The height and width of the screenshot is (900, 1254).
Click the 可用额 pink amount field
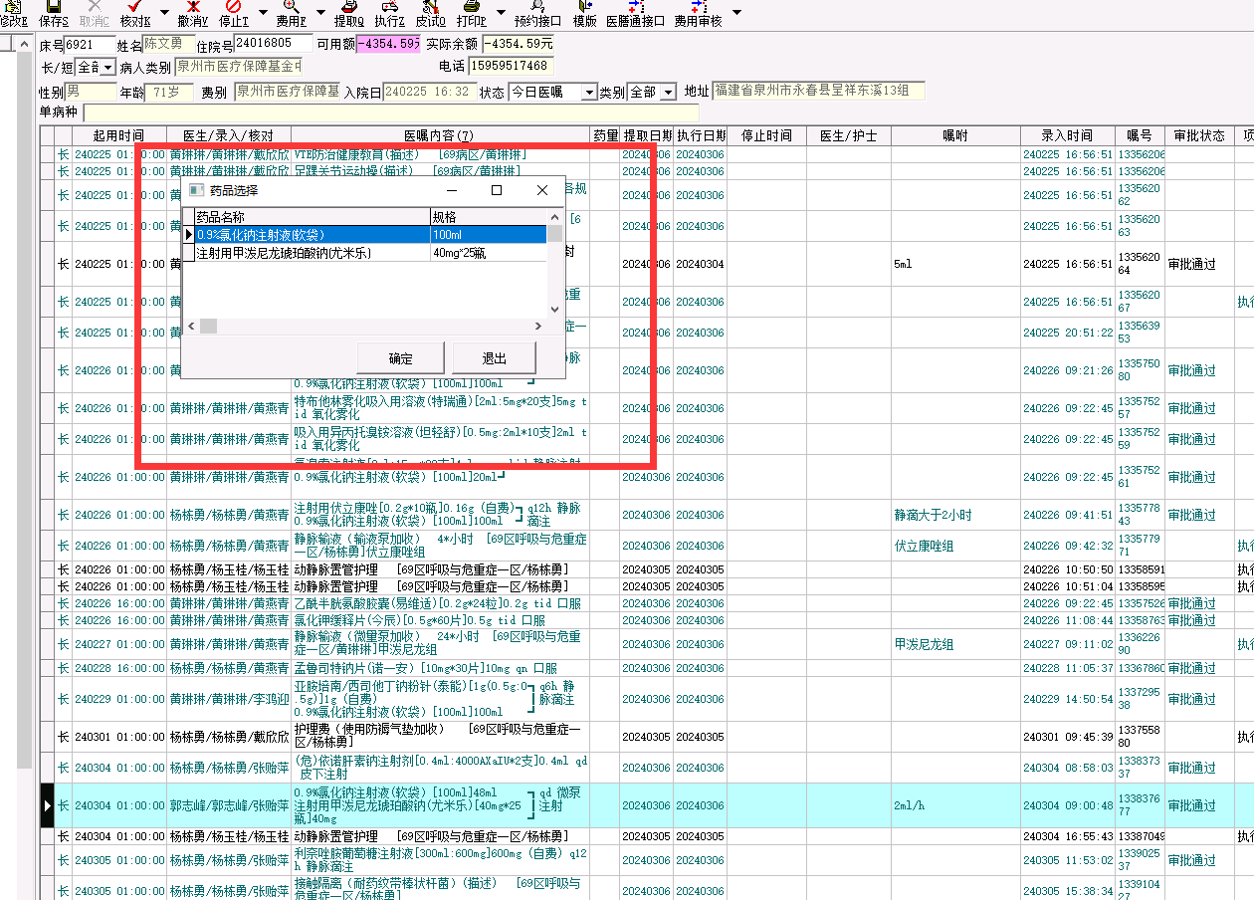tap(388, 44)
